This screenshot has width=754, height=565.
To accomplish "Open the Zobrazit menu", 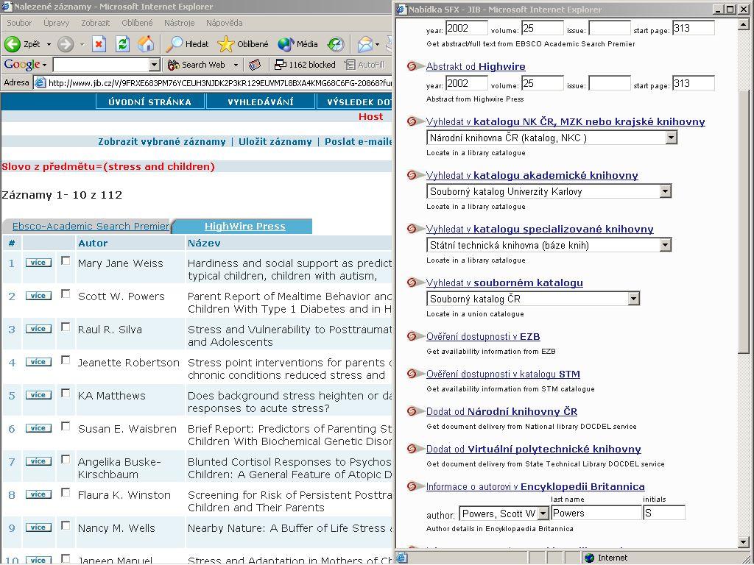I will tap(95, 23).
